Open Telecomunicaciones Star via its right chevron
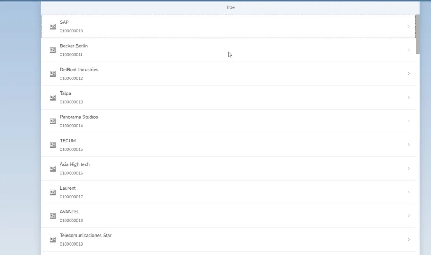 point(409,239)
